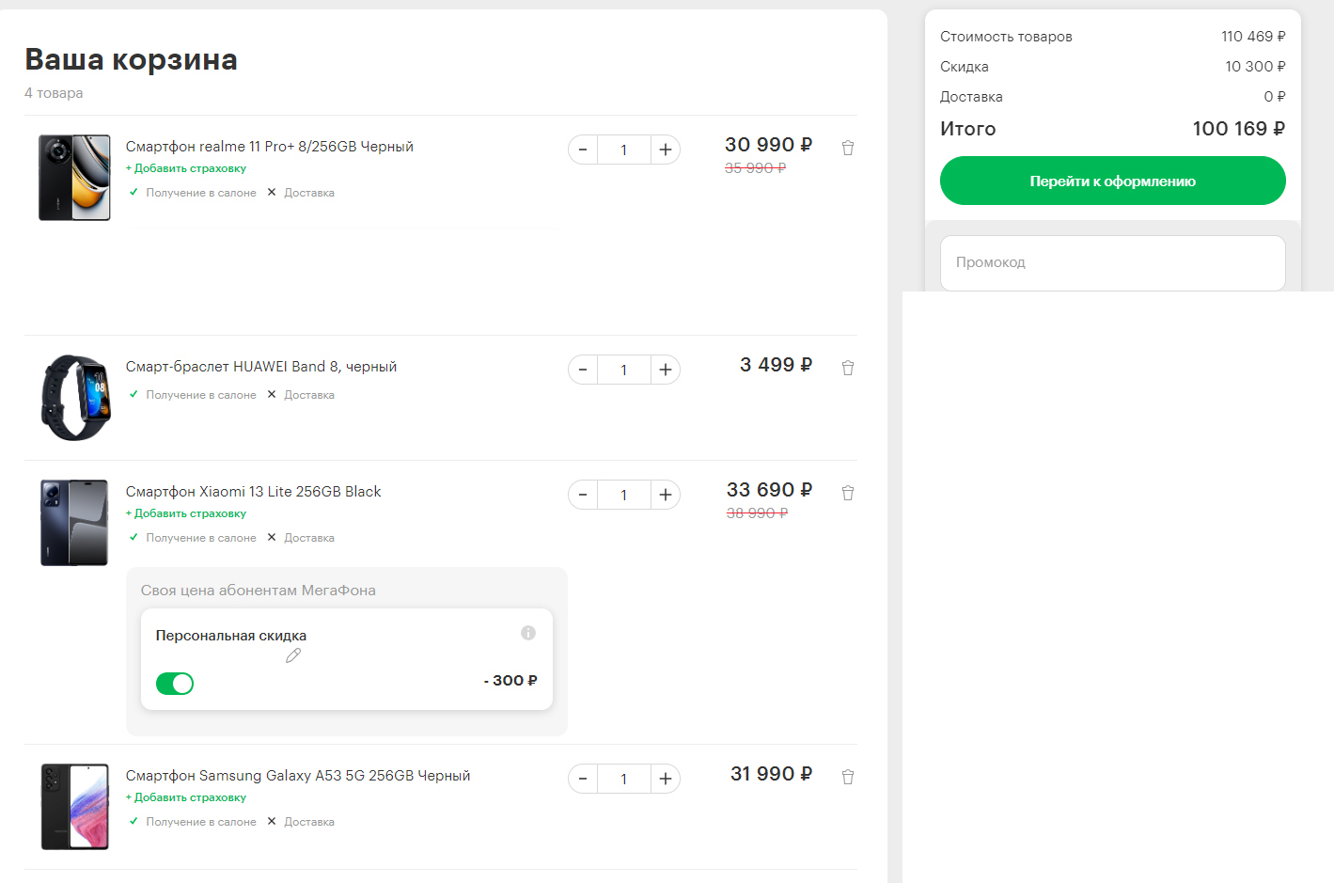Click HUAWEI Band 8 quantity field
1334x883 pixels.
coord(624,370)
